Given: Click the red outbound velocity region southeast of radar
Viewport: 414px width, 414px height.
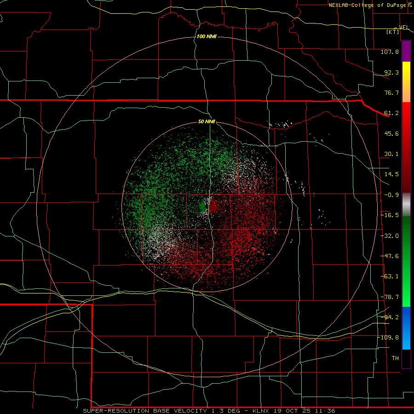Looking at the screenshot, I should 243,238.
